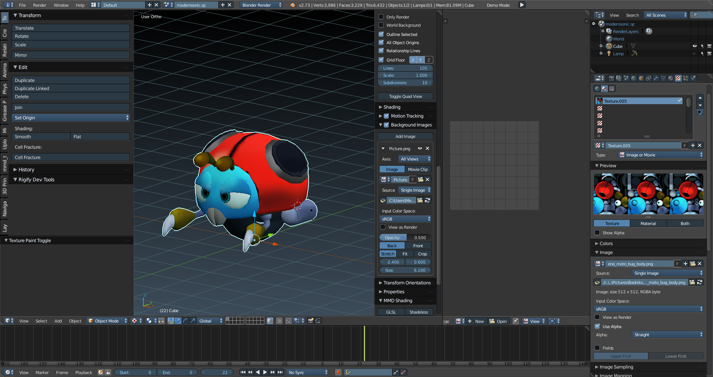The height and width of the screenshot is (377, 713).
Task: Open the Render properties camera tab
Action: tap(612, 78)
